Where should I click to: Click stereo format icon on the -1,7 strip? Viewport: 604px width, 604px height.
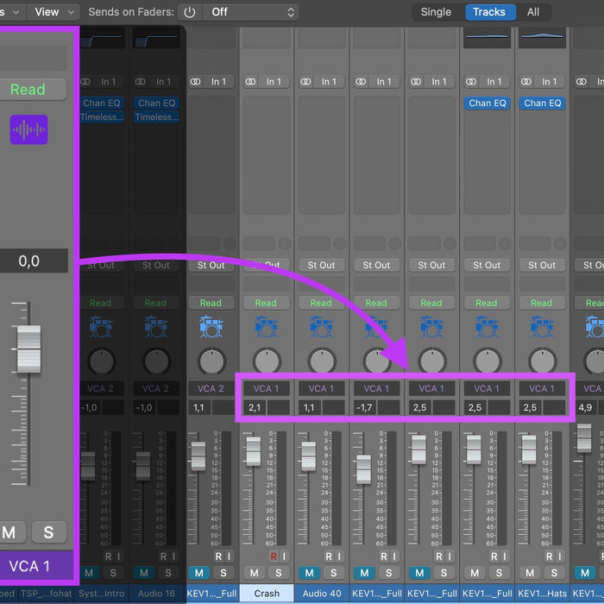coord(361,82)
